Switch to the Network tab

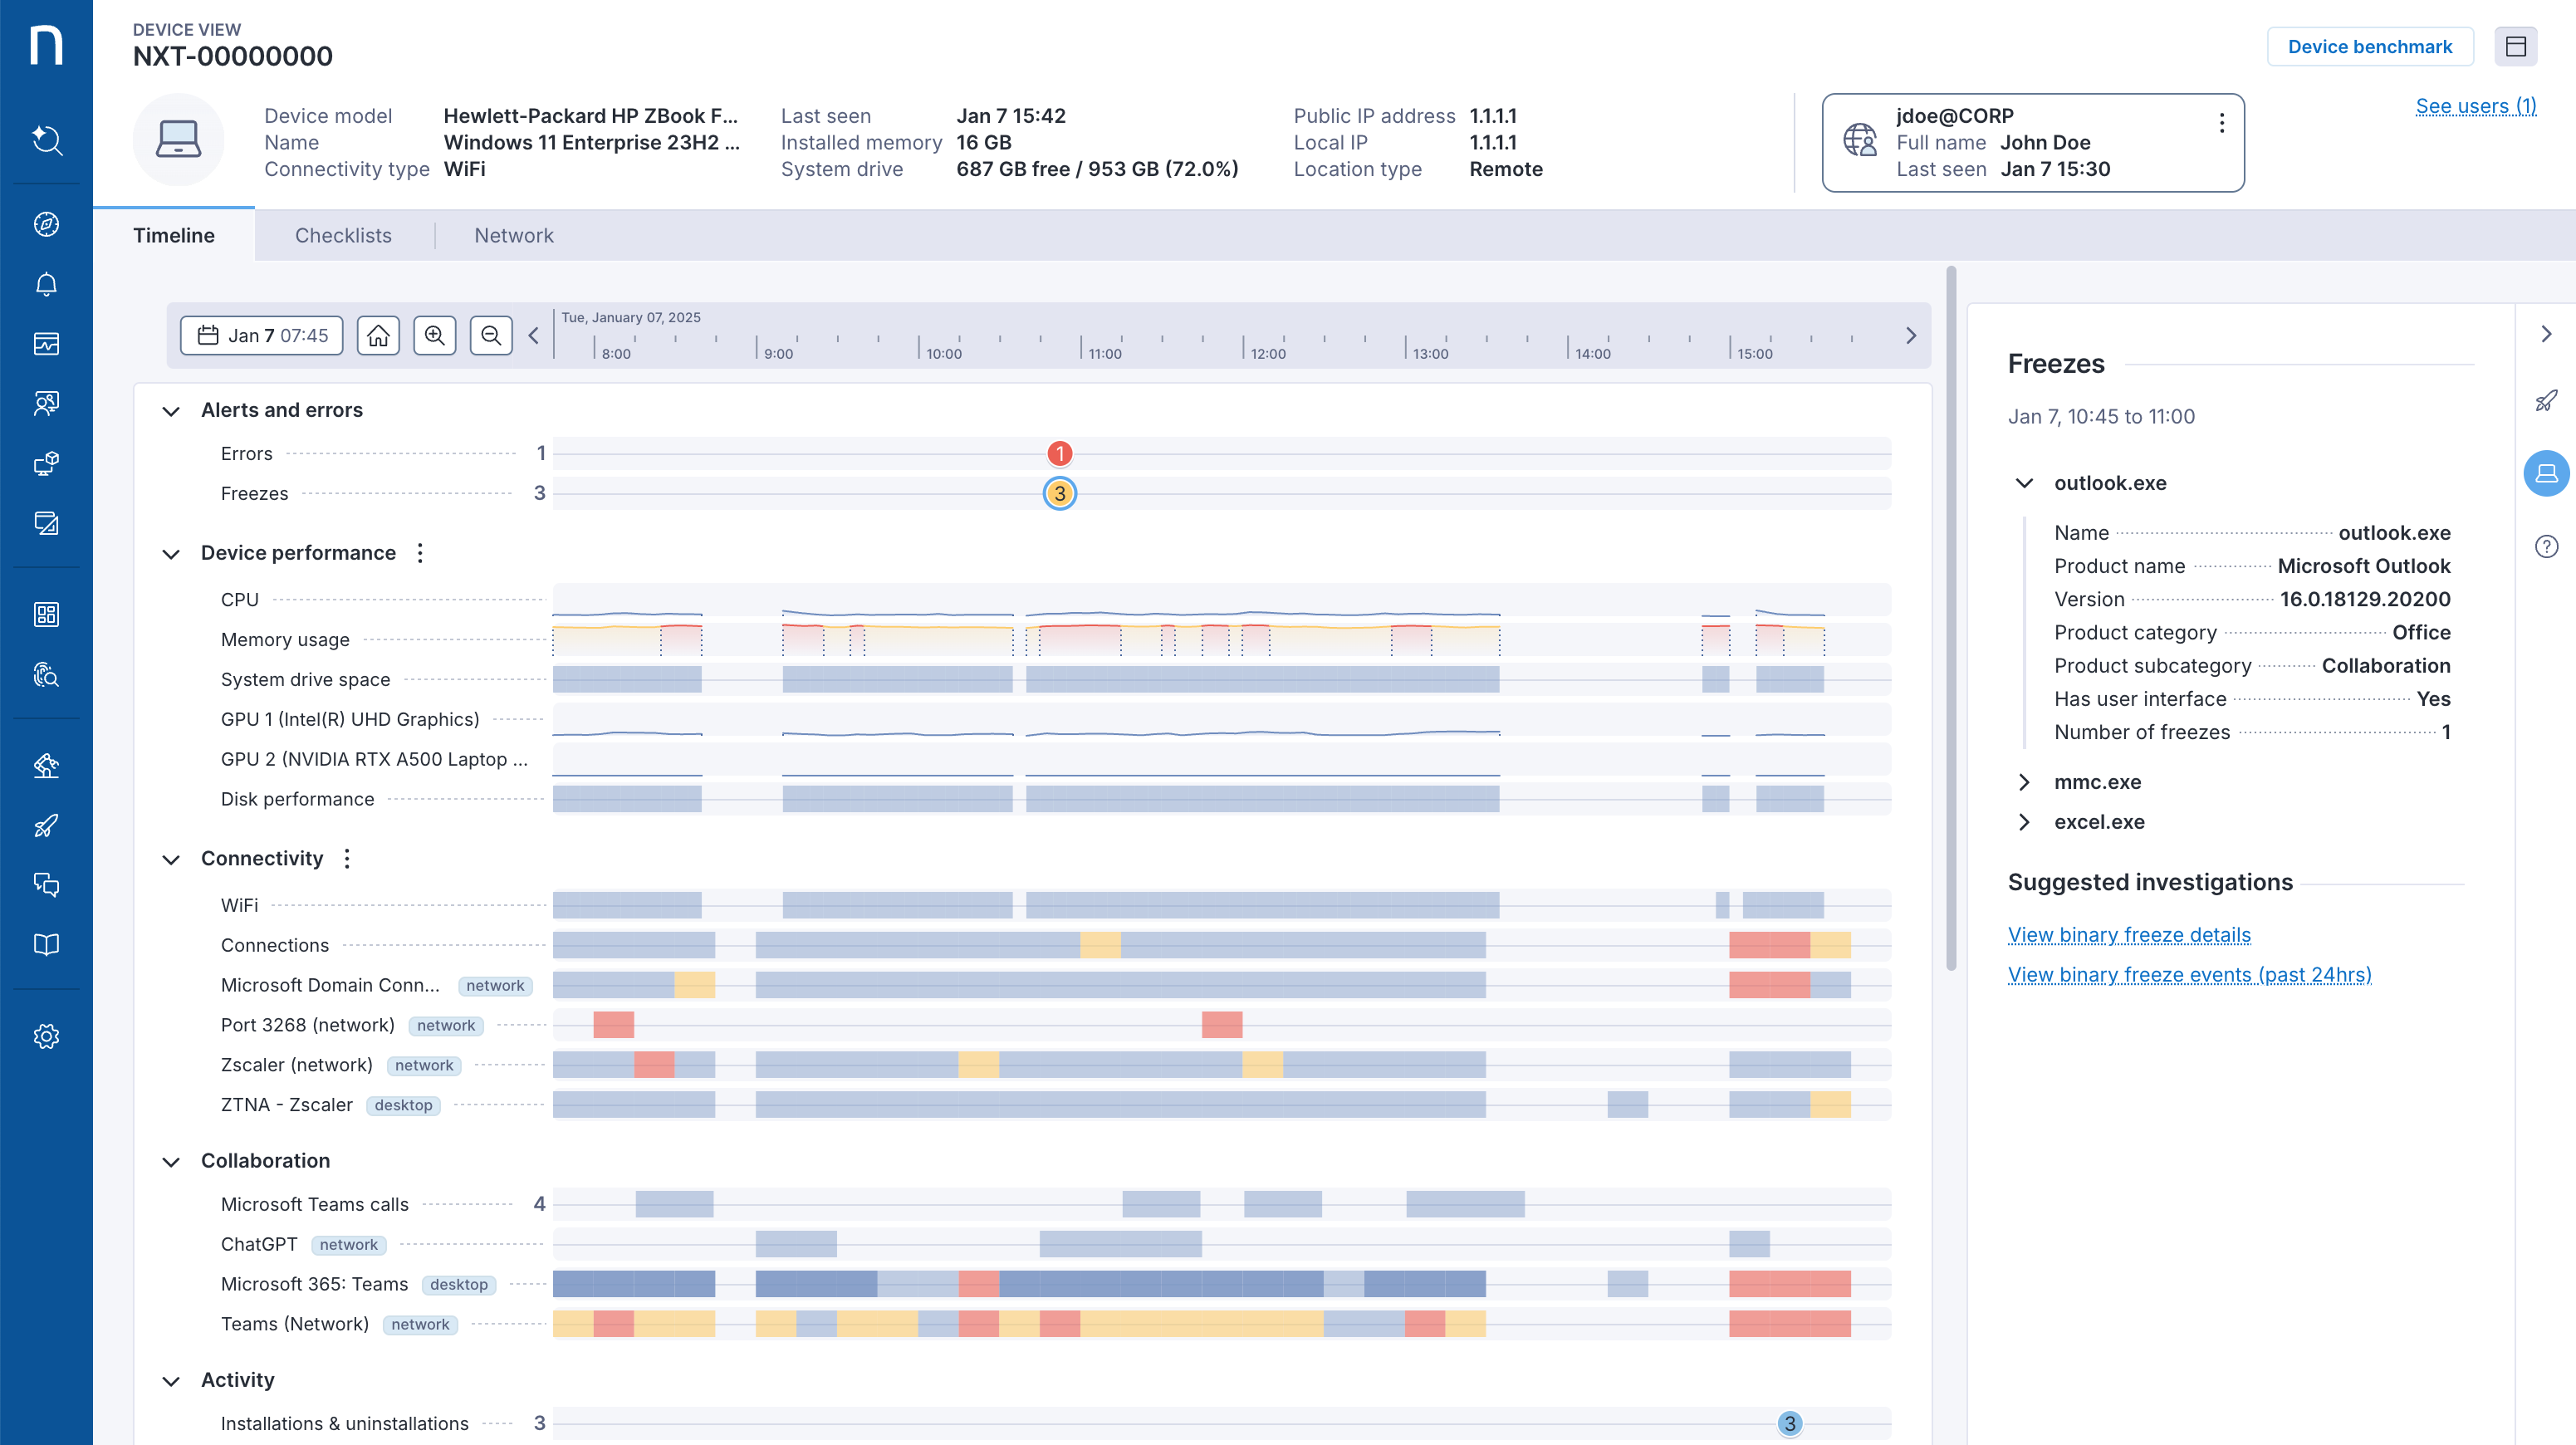[513, 236]
